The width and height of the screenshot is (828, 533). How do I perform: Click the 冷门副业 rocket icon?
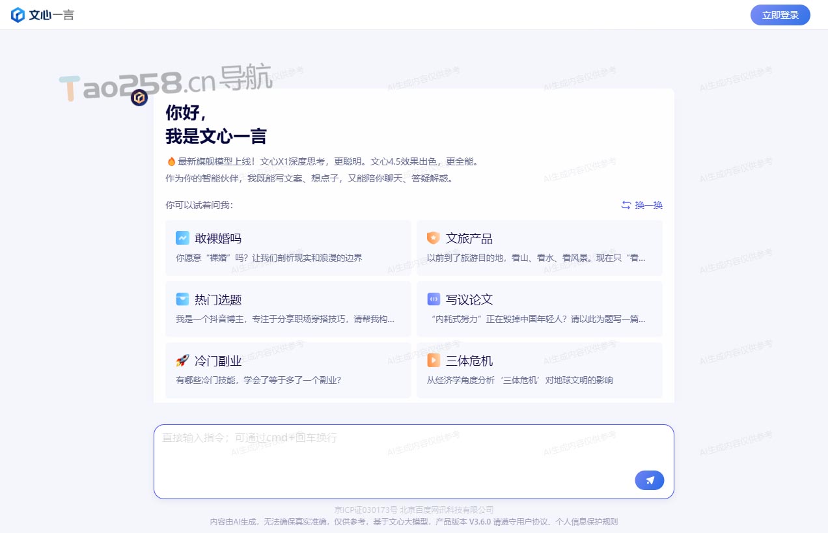click(182, 361)
